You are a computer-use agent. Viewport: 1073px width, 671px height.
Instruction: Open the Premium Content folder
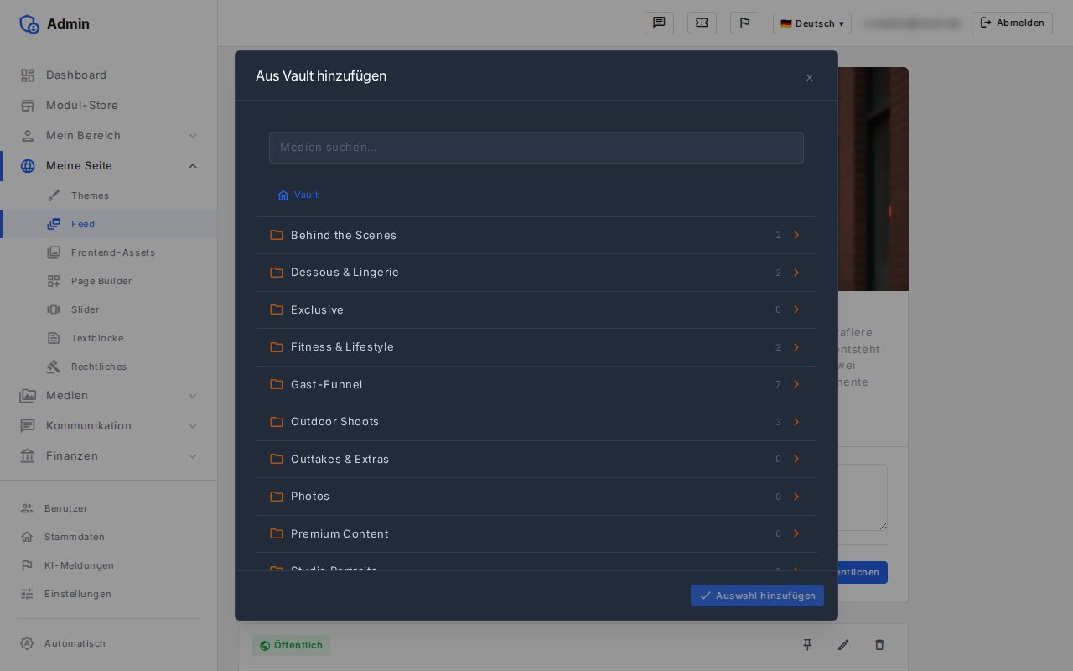point(536,533)
